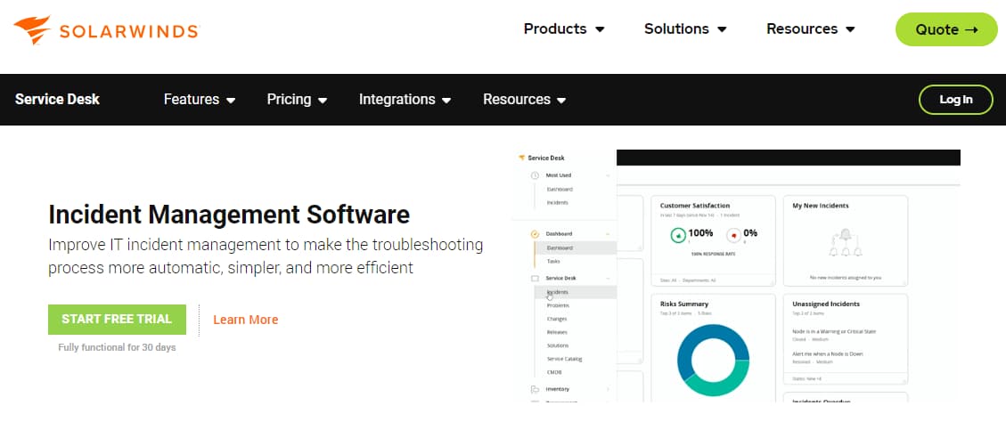Open 'Node is in a Warning or Critical State' incident

(834, 331)
